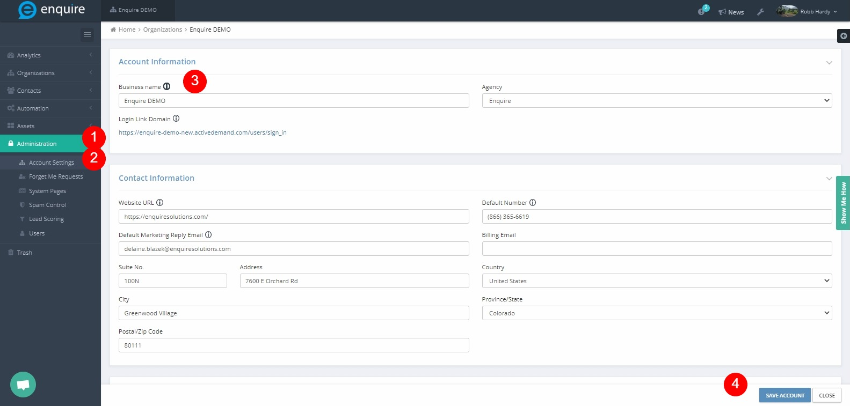Switch to Enquire DEMO top tab
Screen dimensions: 850x406
[x=138, y=10]
